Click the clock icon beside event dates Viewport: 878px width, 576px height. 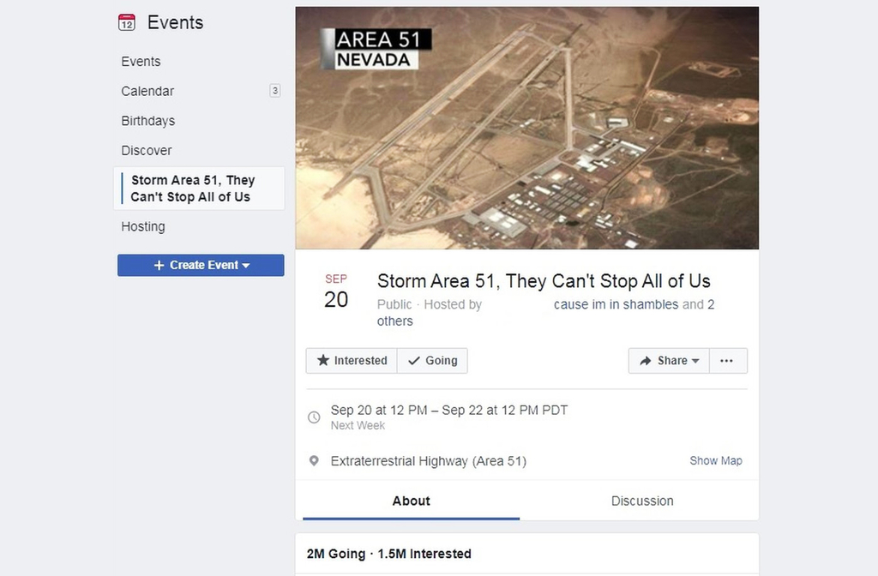[x=315, y=417]
